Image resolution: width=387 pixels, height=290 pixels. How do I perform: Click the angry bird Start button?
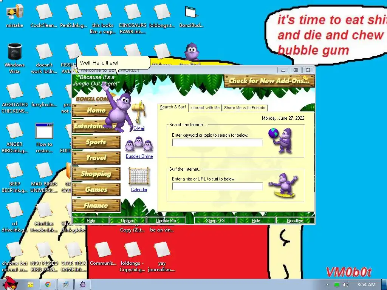tap(9, 283)
